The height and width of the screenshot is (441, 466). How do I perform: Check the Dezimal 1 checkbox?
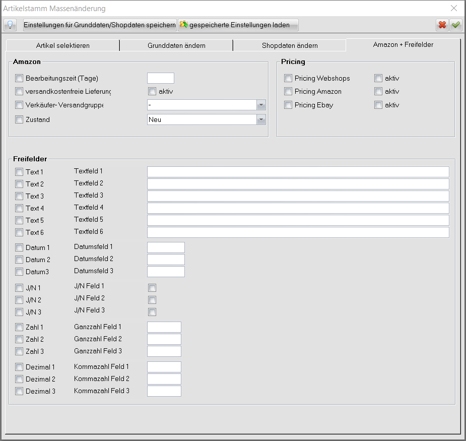(19, 367)
